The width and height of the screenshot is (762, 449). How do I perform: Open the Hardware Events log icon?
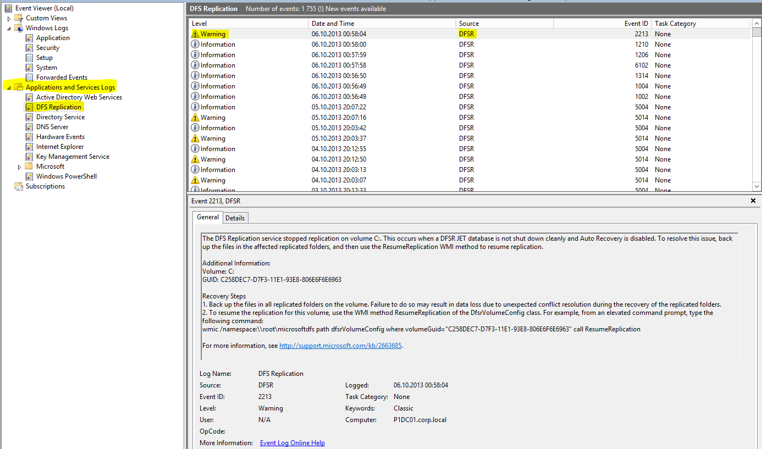29,137
